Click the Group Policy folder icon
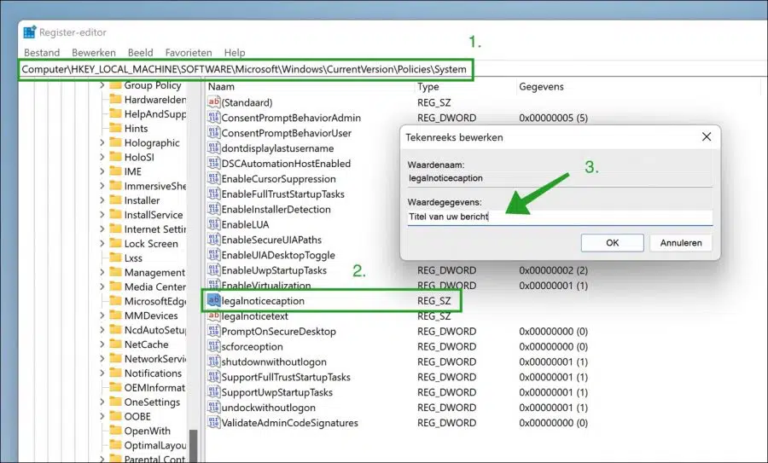The height and width of the screenshot is (463, 768). coord(115,84)
